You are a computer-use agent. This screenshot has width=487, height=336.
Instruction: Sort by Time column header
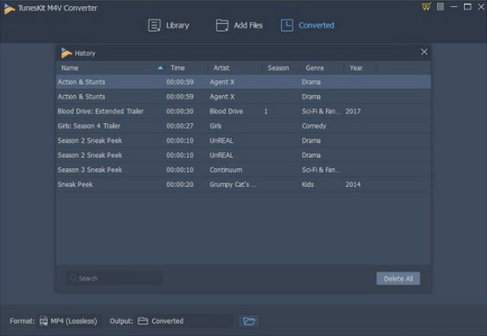pos(177,68)
